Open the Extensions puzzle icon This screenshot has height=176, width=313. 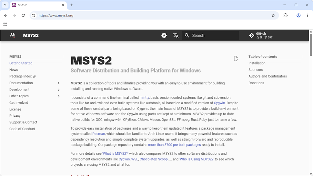pos(286,15)
